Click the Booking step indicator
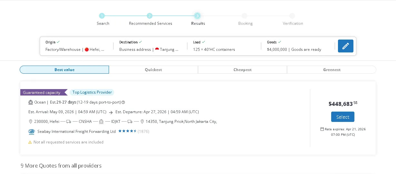The width and height of the screenshot is (396, 174). [245, 16]
